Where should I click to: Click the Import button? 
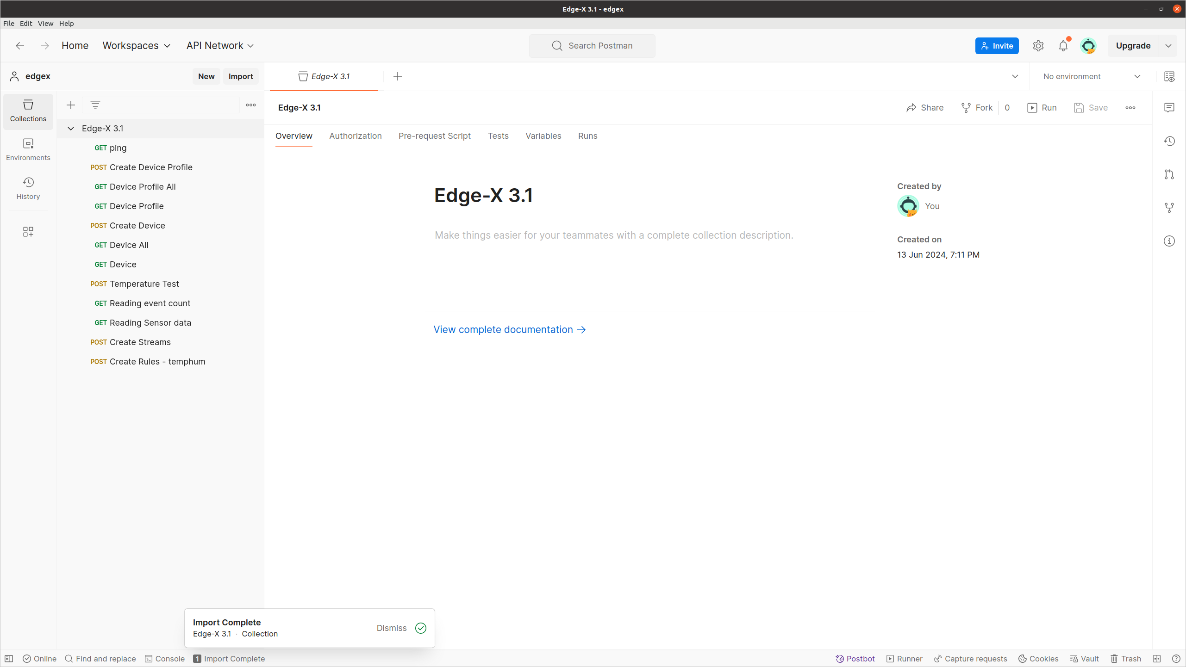[241, 76]
